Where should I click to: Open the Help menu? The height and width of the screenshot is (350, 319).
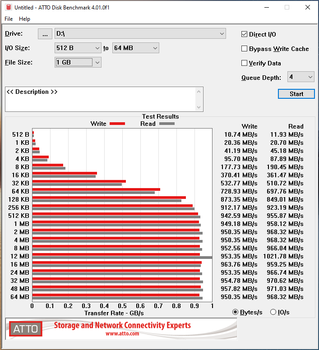click(x=24, y=19)
